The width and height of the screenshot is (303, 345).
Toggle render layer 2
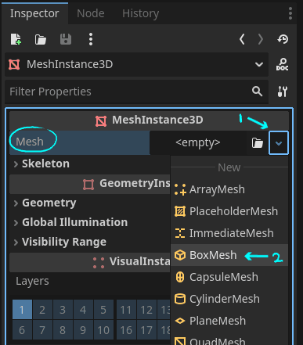click(x=42, y=310)
